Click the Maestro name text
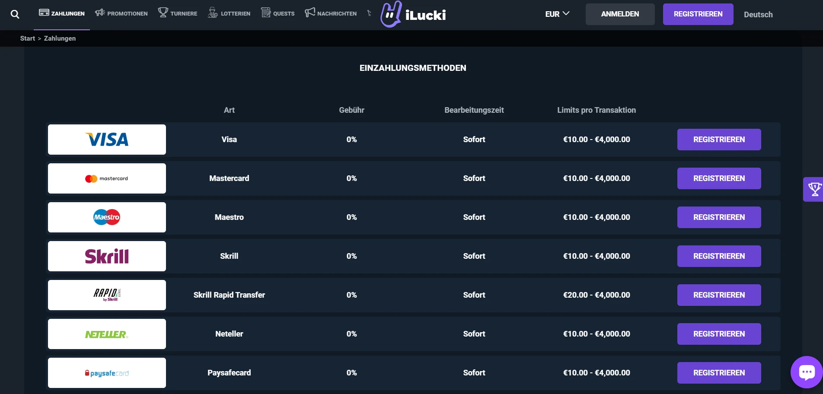The width and height of the screenshot is (823, 394). (229, 217)
